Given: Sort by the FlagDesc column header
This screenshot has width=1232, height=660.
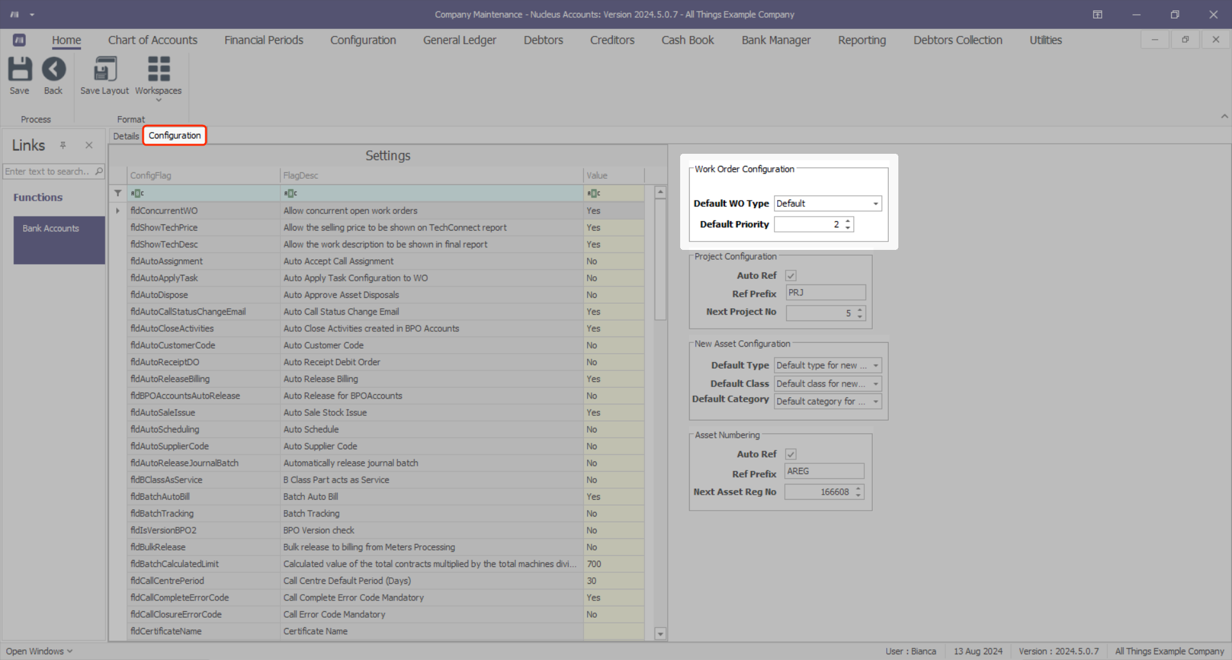Looking at the screenshot, I should pos(431,176).
